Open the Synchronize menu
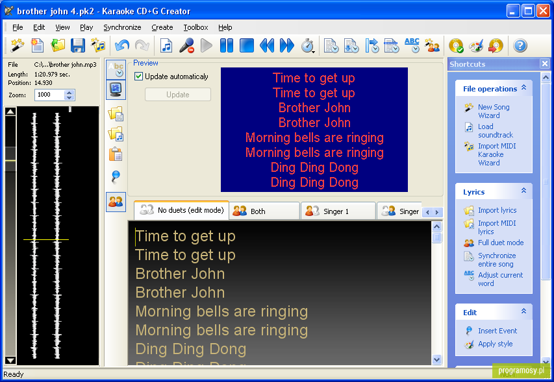Image resolution: width=554 pixels, height=382 pixels. point(122,27)
